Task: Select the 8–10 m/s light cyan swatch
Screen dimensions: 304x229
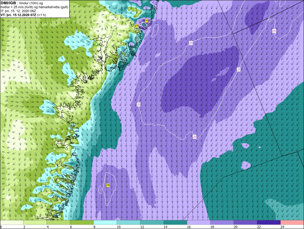Action: (105, 222)
